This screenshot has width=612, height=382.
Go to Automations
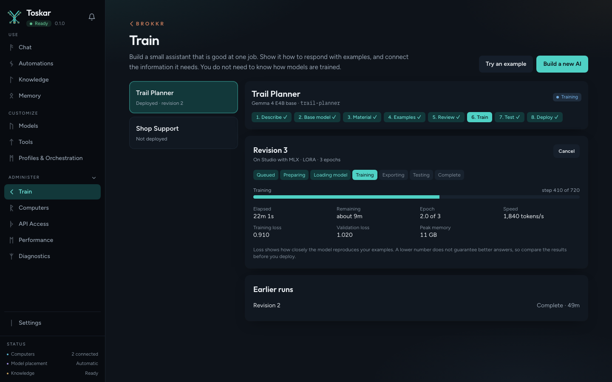tap(52, 64)
